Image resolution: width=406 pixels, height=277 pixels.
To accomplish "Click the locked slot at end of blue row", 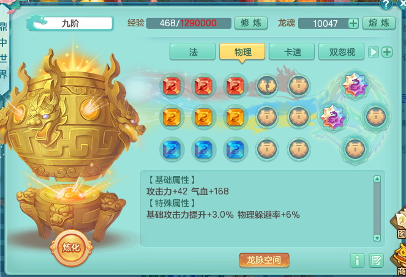I will [x=299, y=149].
